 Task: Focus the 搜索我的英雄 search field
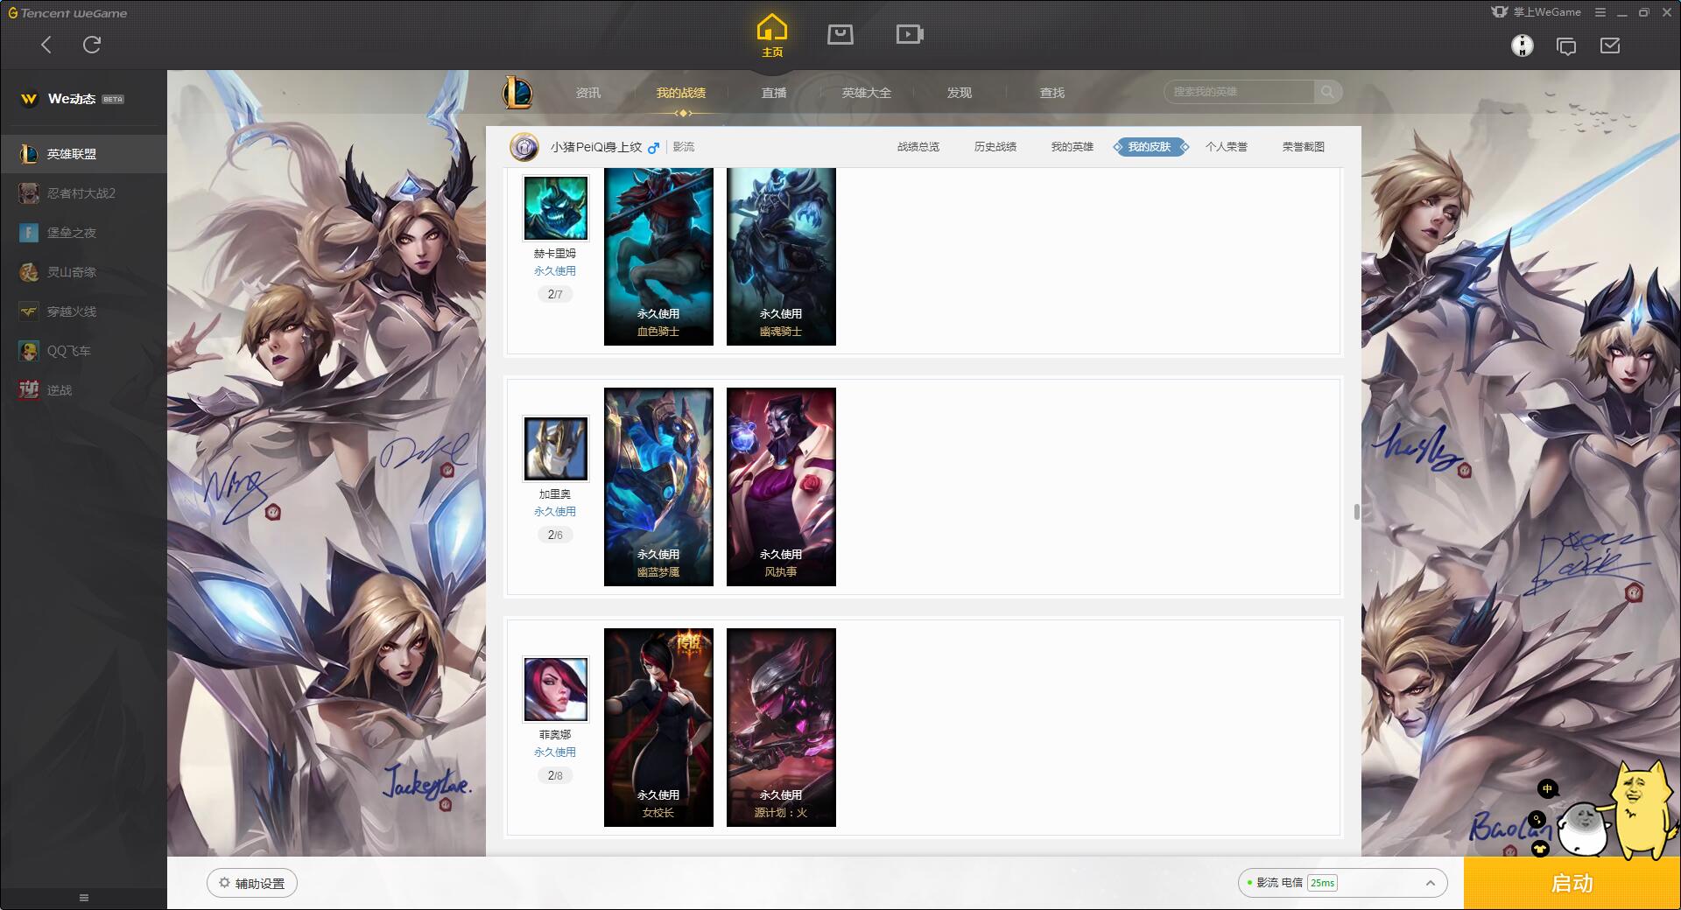pos(1239,92)
